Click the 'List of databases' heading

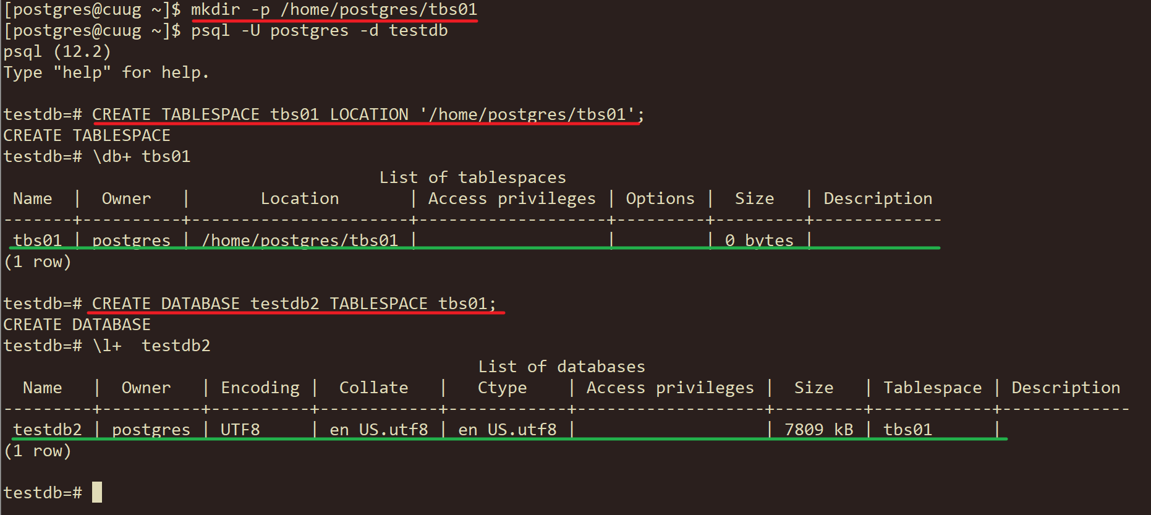coord(561,367)
